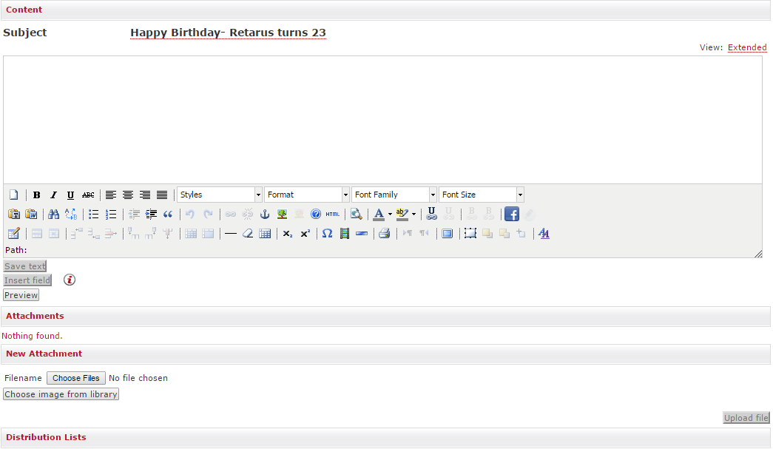773x449 pixels.
Task: Expand the Font Family dropdown
Action: click(394, 195)
